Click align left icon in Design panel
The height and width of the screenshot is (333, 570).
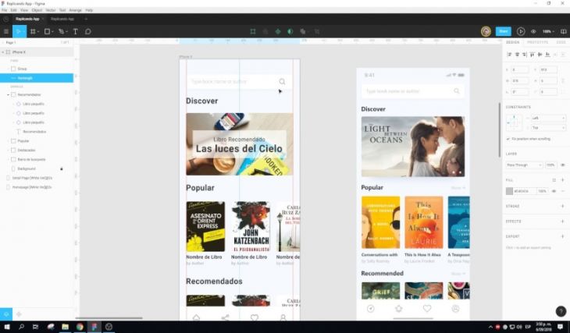tap(509, 55)
